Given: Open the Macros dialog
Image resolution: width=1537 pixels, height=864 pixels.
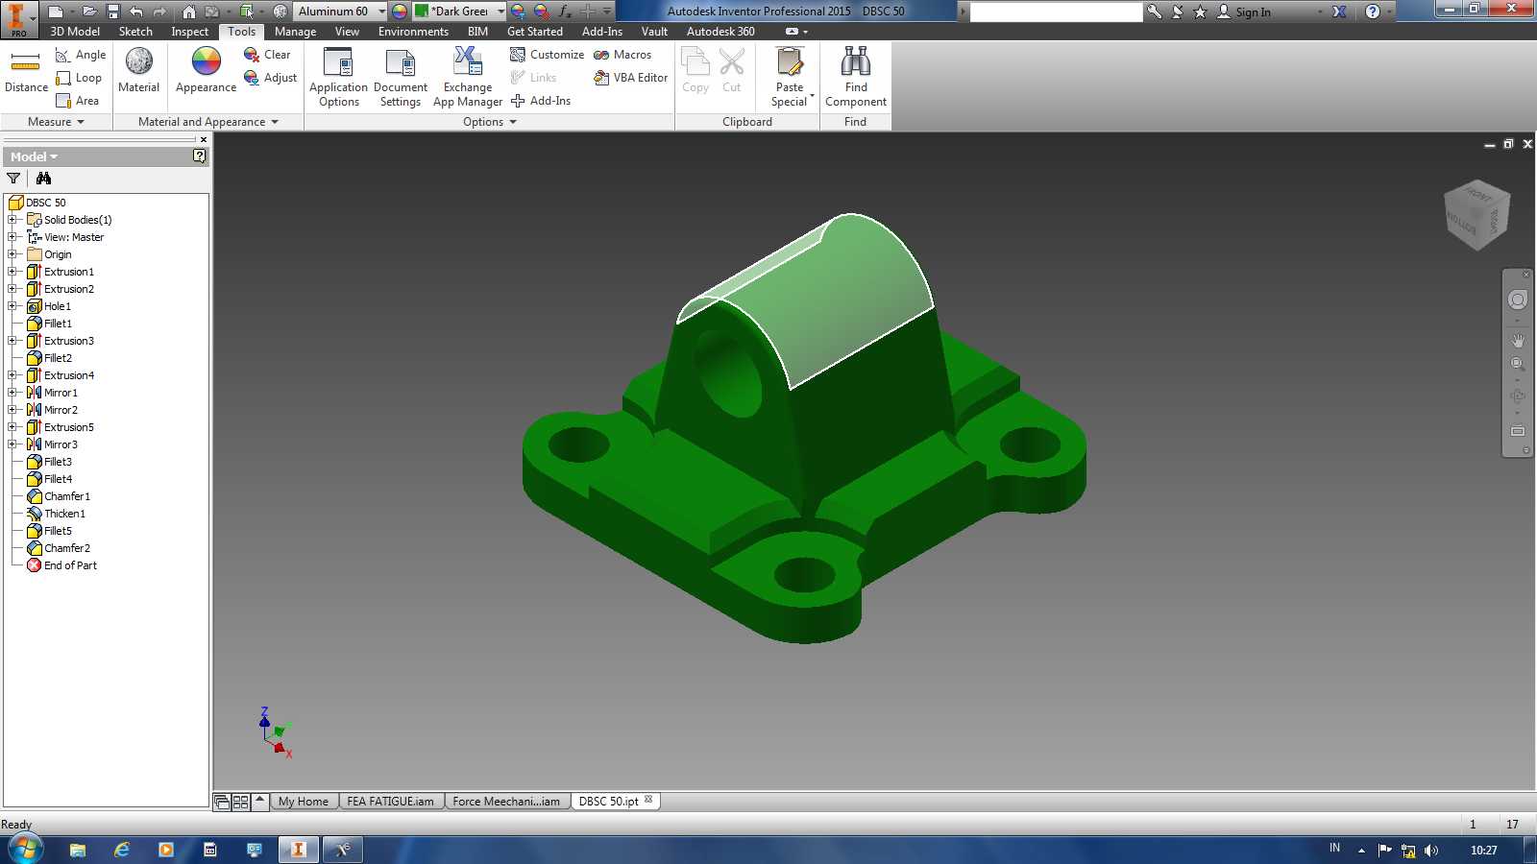Looking at the screenshot, I should point(622,55).
